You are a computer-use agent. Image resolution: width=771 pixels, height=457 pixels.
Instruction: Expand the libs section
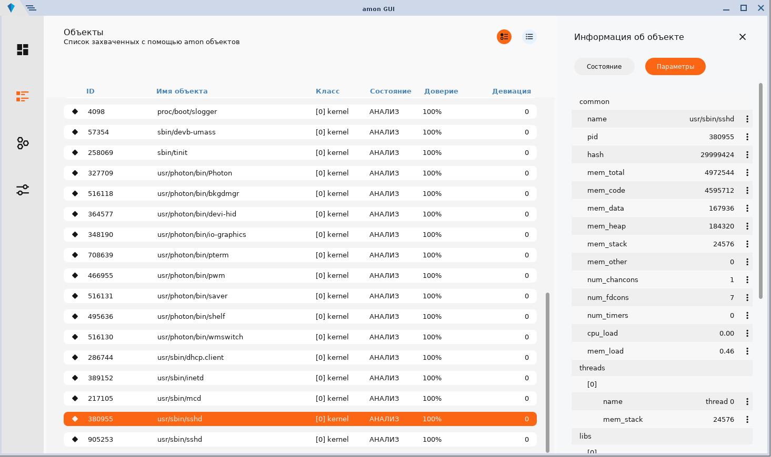[585, 437]
